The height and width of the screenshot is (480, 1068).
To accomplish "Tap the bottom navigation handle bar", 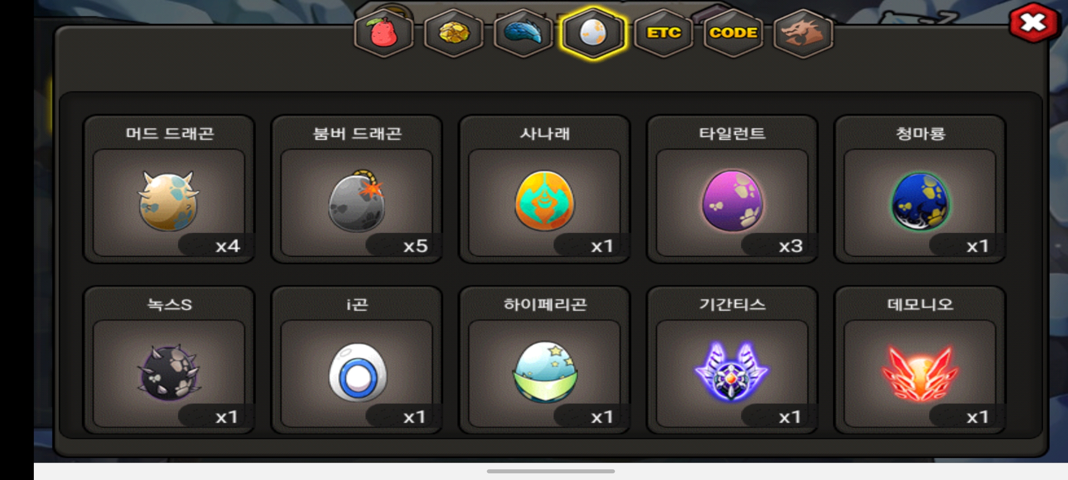I will pyautogui.click(x=551, y=471).
